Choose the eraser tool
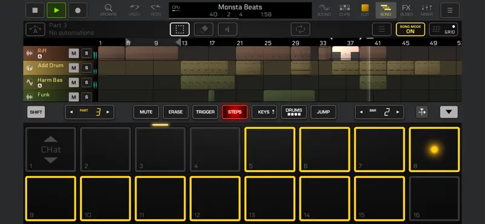Viewport: 485px width, 224px height. [204, 29]
